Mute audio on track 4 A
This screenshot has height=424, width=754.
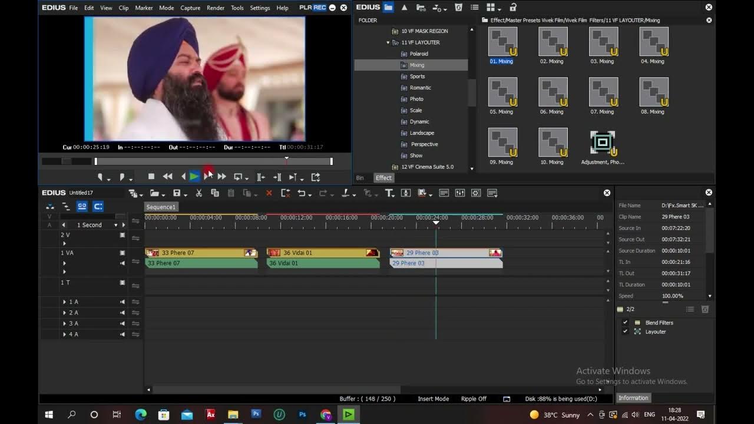pos(123,334)
